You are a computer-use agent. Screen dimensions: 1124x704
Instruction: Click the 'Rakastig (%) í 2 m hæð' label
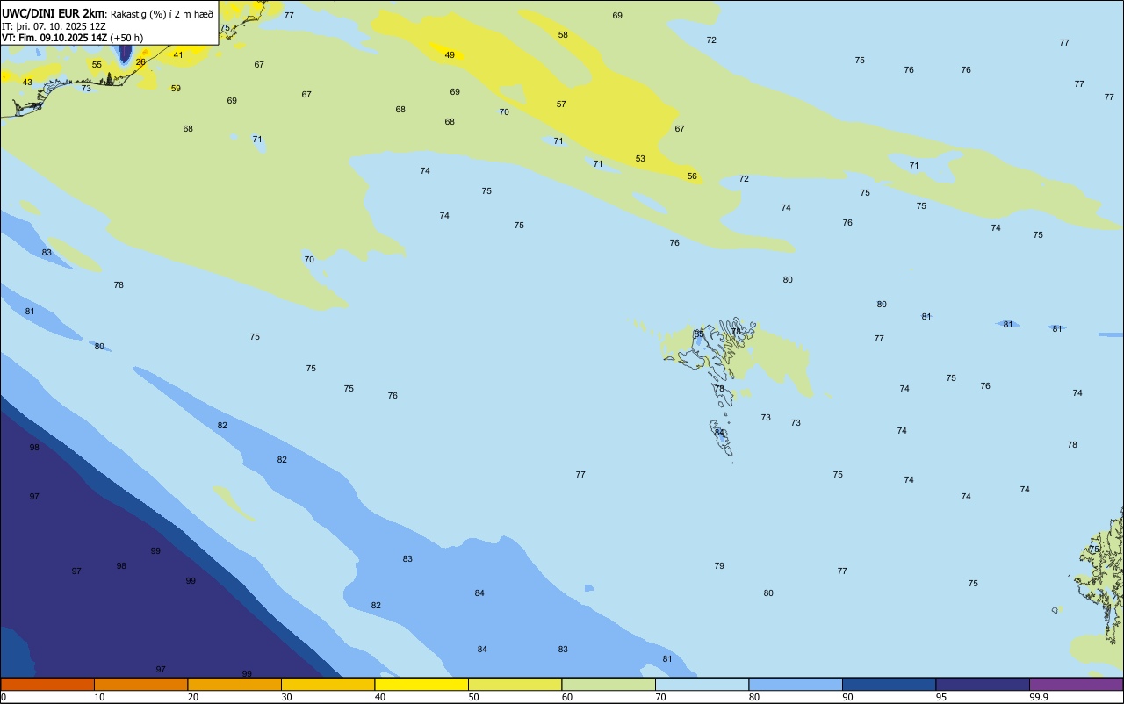(162, 14)
